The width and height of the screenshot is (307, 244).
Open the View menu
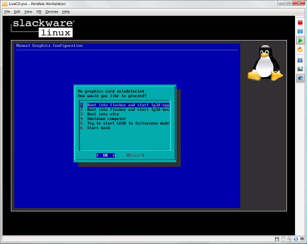[x=28, y=12]
